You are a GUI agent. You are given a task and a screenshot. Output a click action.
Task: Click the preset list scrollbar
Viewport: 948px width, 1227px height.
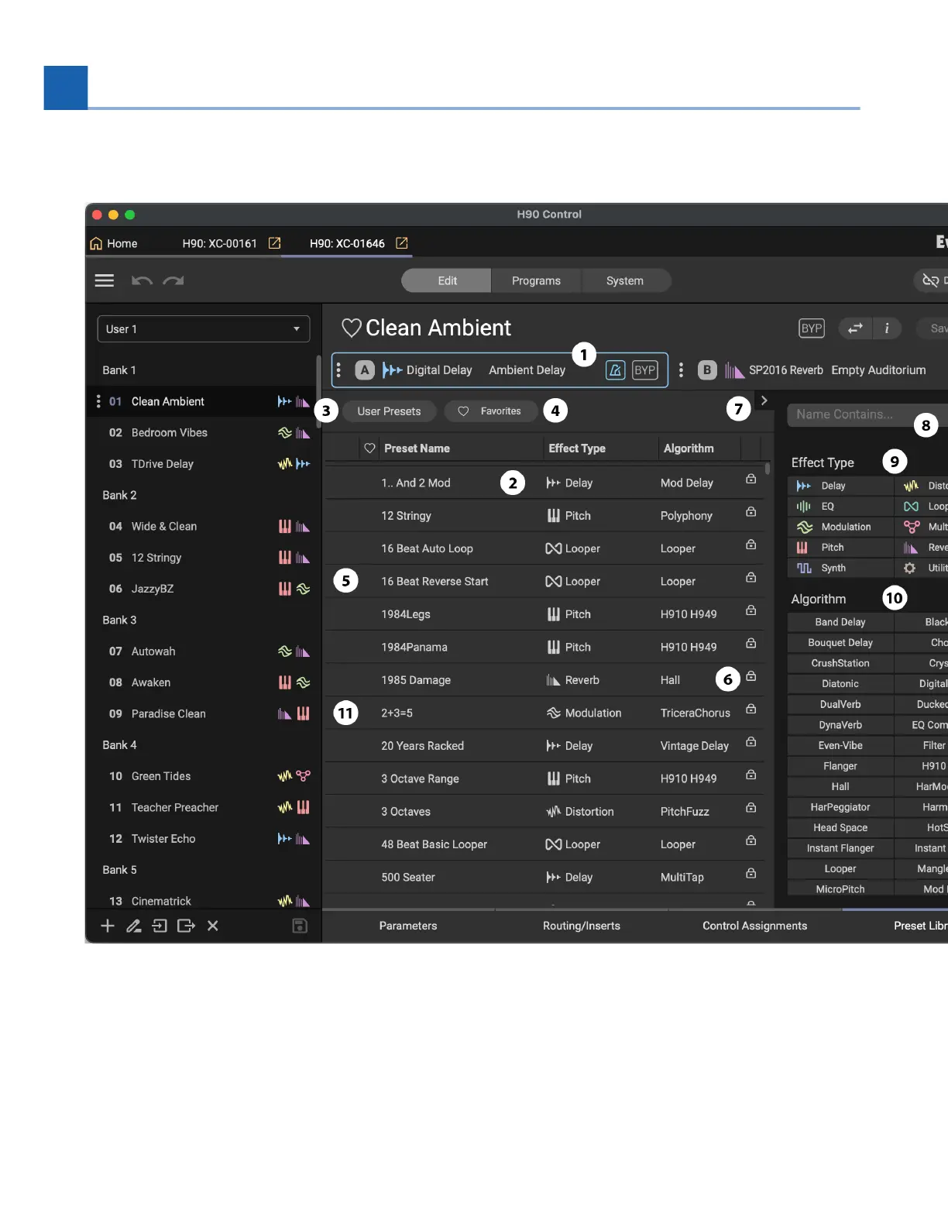(x=768, y=469)
